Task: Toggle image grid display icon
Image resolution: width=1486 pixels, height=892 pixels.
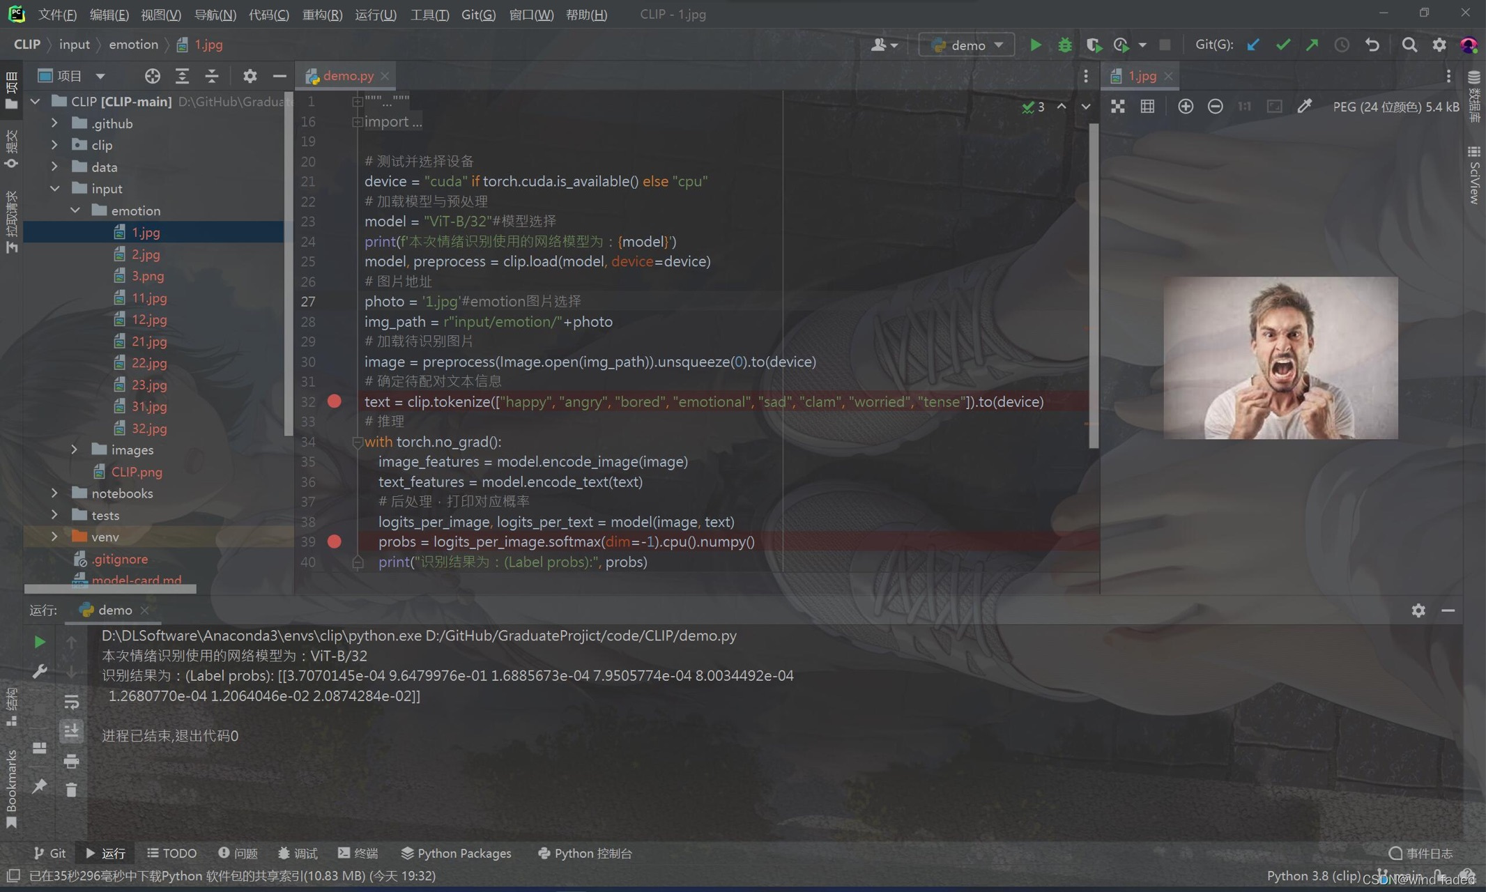Action: [1147, 107]
